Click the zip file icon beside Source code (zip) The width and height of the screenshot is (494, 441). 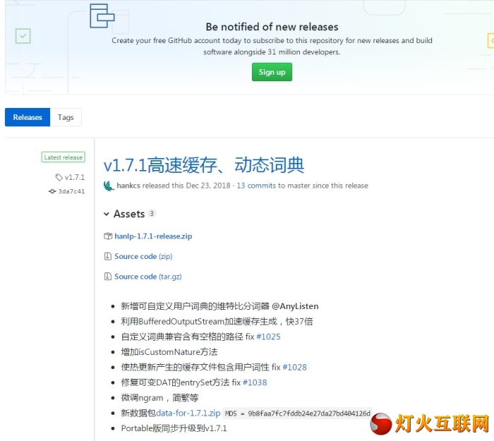(x=108, y=256)
